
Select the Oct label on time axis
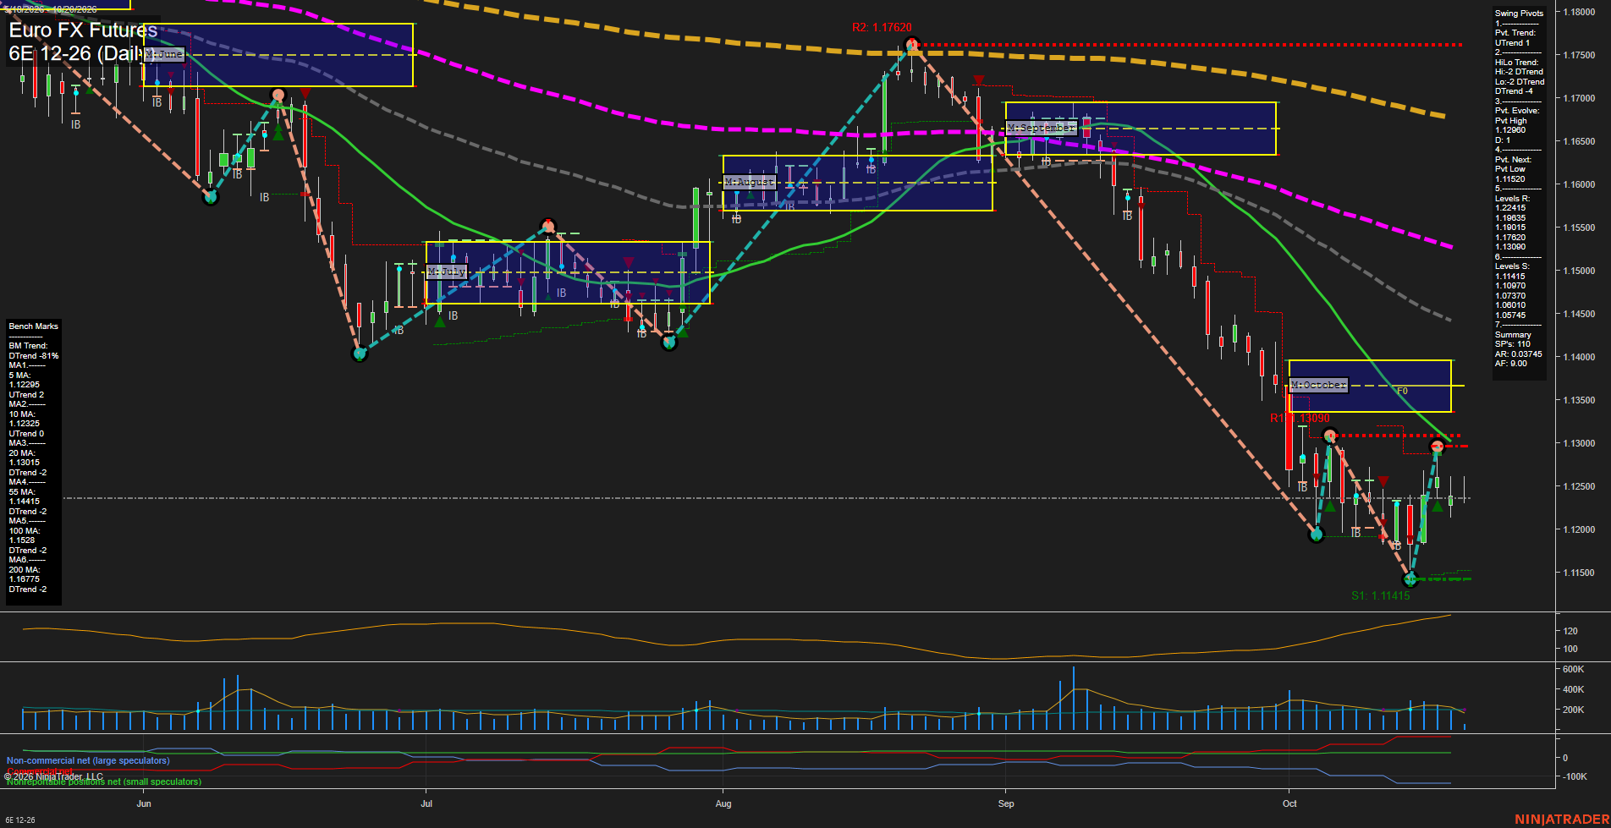coord(1289,803)
